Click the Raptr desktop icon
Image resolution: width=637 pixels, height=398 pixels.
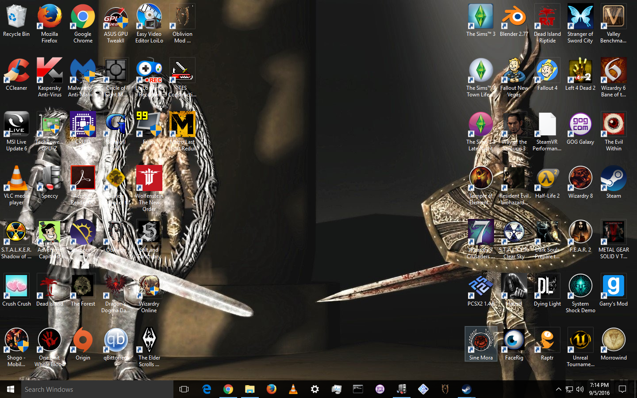[547, 344]
